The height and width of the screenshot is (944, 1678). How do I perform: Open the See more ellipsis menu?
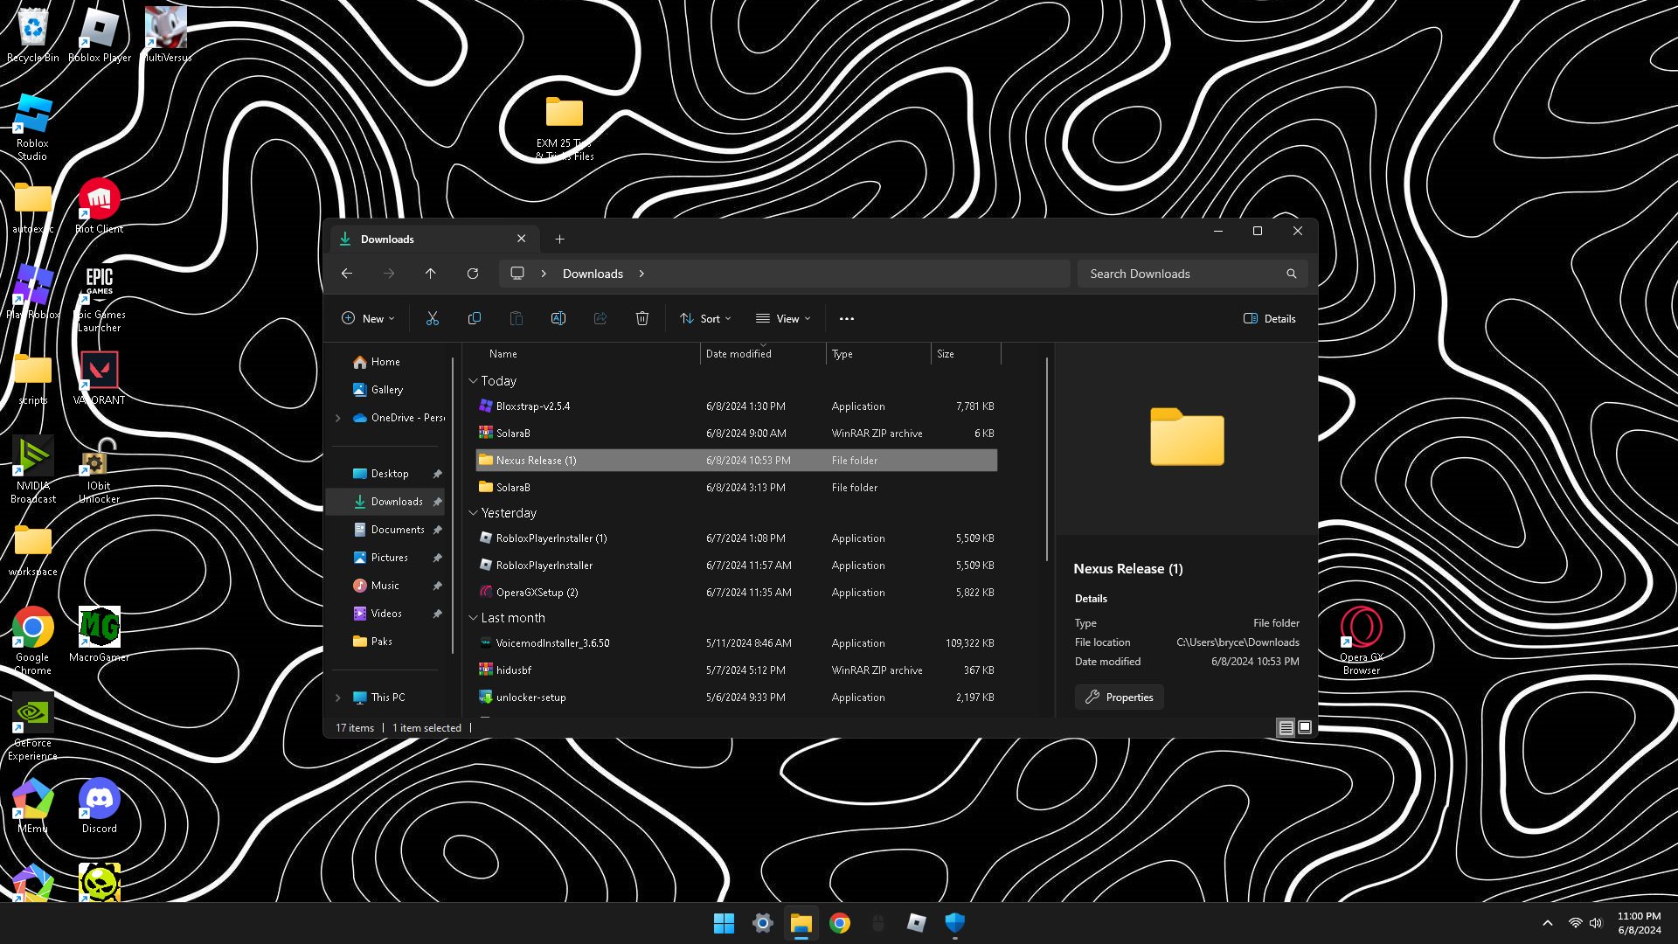[x=846, y=319]
